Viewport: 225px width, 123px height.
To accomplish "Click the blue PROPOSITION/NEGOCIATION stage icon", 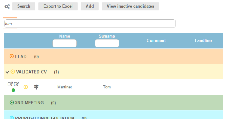I will click(12, 118).
